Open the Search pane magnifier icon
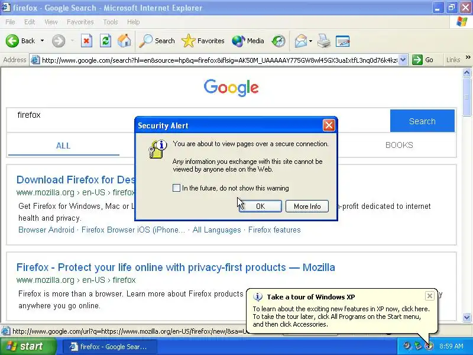This screenshot has width=473, height=355. 145,41
